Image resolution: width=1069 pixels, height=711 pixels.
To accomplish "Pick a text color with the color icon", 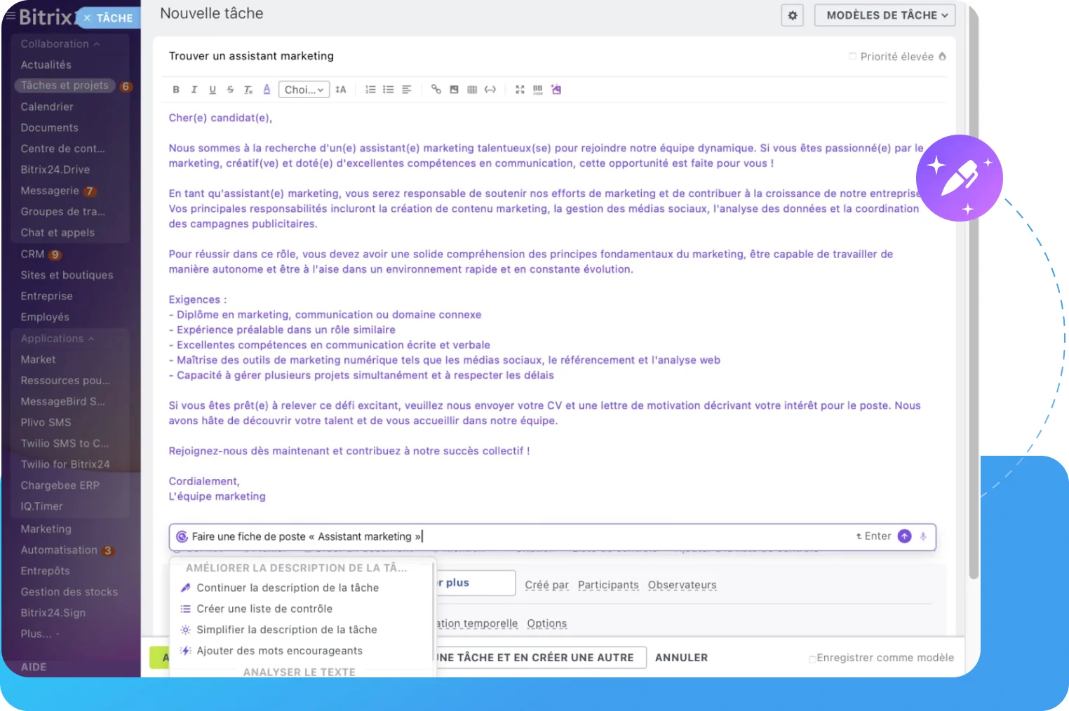I will tap(267, 89).
